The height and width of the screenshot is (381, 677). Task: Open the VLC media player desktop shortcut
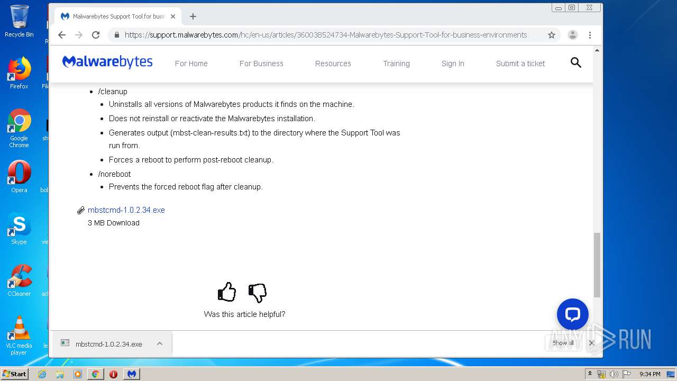[19, 335]
